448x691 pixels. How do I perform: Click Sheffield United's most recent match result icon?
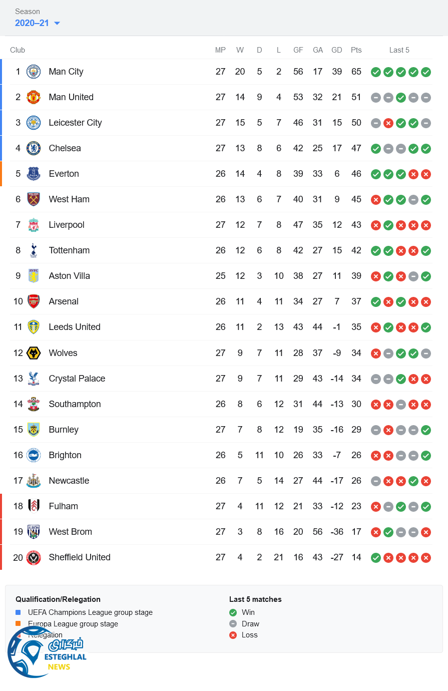click(426, 558)
